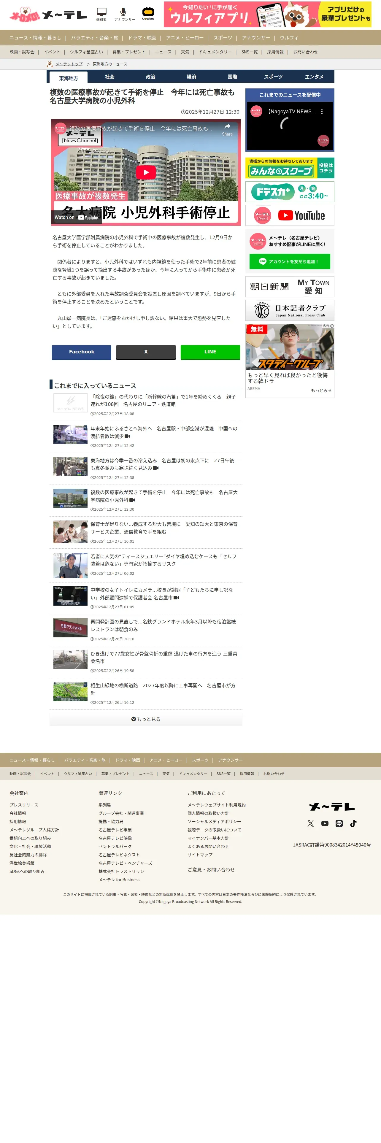381x1143 pixels.
Task: Open 年末年始にふるさとへ海外へ news thumbnail
Action: (x=70, y=434)
